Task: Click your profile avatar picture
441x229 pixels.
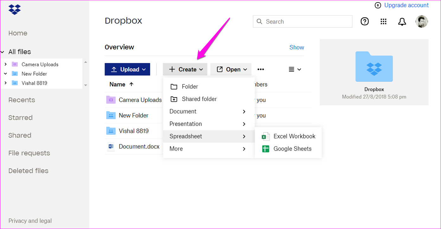Action: (422, 22)
